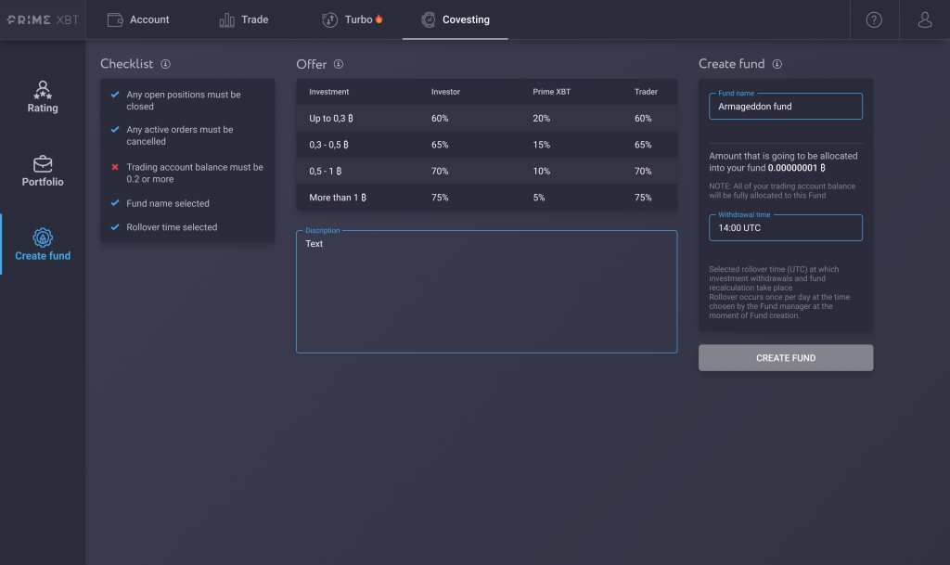The width and height of the screenshot is (950, 565).
Task: Open the Rating panel in sidebar
Action: click(x=43, y=97)
